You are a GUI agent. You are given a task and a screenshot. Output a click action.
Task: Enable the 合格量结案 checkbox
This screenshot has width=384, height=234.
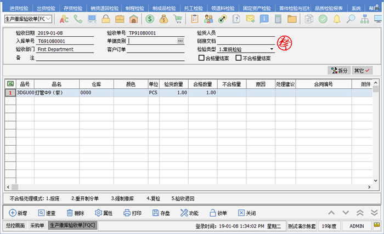pos(201,58)
